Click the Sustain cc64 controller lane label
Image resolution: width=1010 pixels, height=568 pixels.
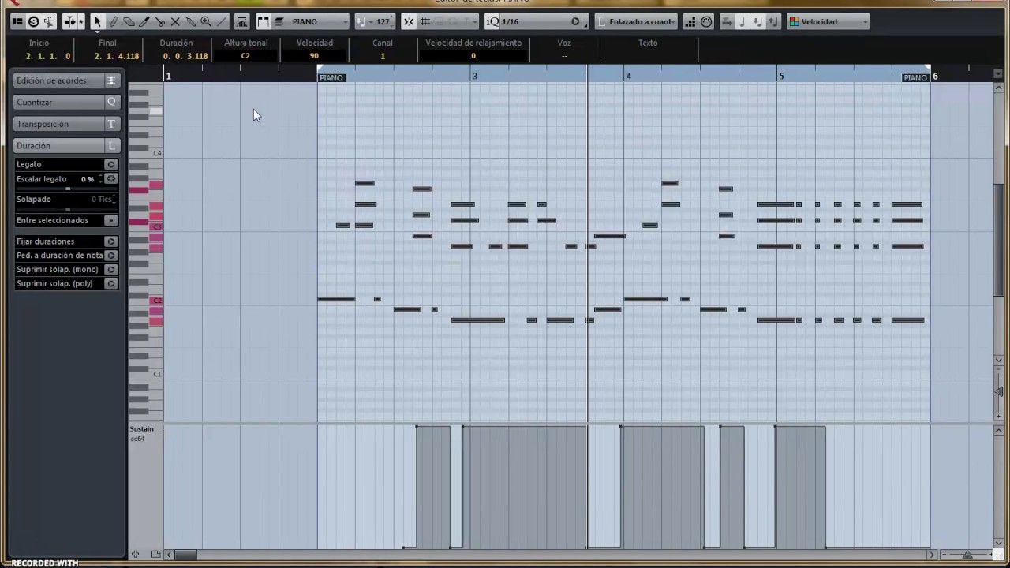142,433
